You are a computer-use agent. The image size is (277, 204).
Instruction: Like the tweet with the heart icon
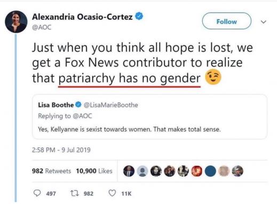[112, 193]
